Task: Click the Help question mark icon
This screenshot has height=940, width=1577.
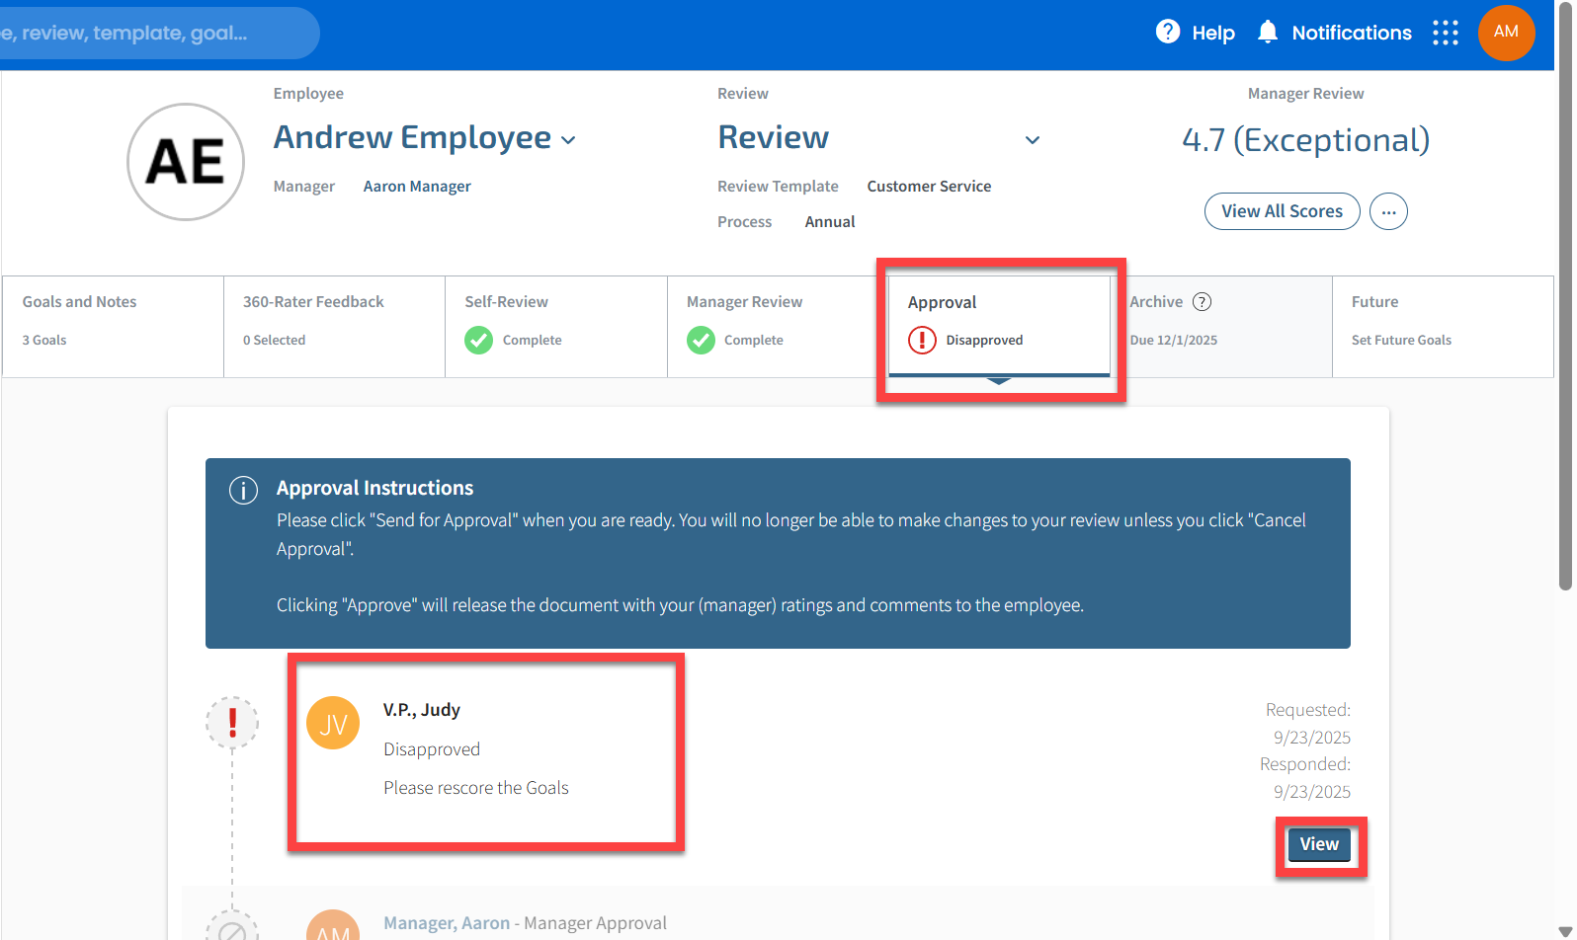Action: tap(1167, 32)
